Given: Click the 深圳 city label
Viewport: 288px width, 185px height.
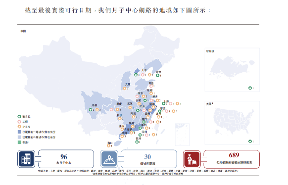Looking at the screenshot, I should (144, 132).
